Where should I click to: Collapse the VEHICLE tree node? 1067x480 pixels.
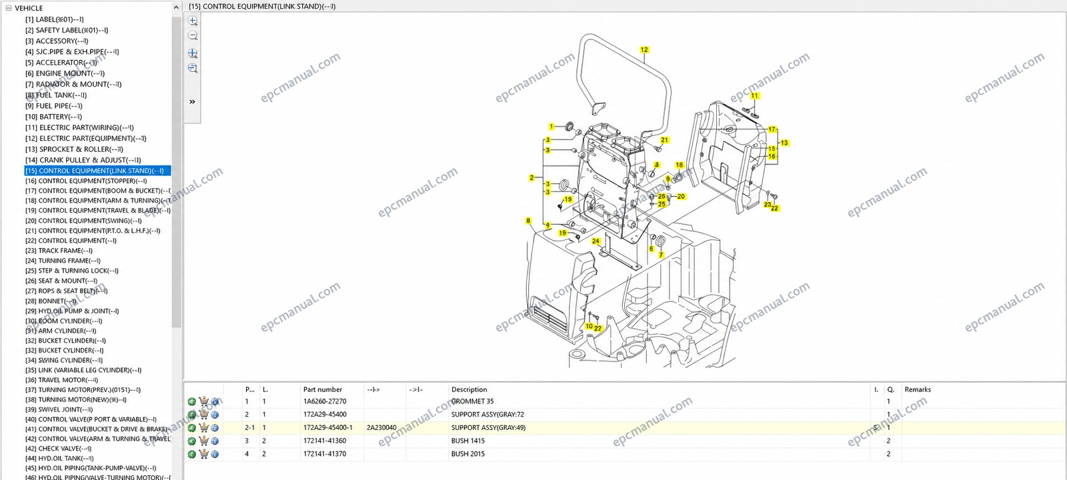[8, 8]
